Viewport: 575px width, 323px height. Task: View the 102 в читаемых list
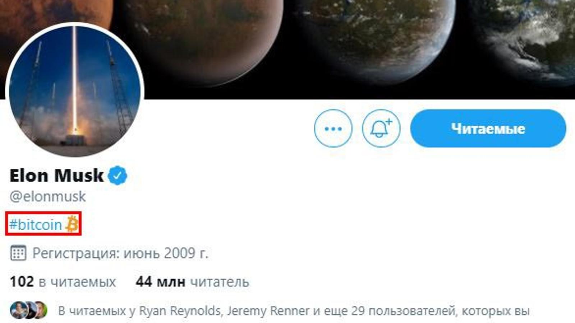pos(63,282)
